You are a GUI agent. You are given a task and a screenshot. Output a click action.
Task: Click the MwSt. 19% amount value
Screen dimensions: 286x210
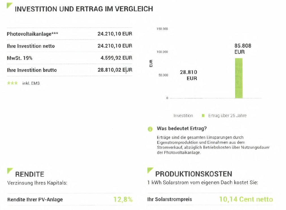pos(116,58)
